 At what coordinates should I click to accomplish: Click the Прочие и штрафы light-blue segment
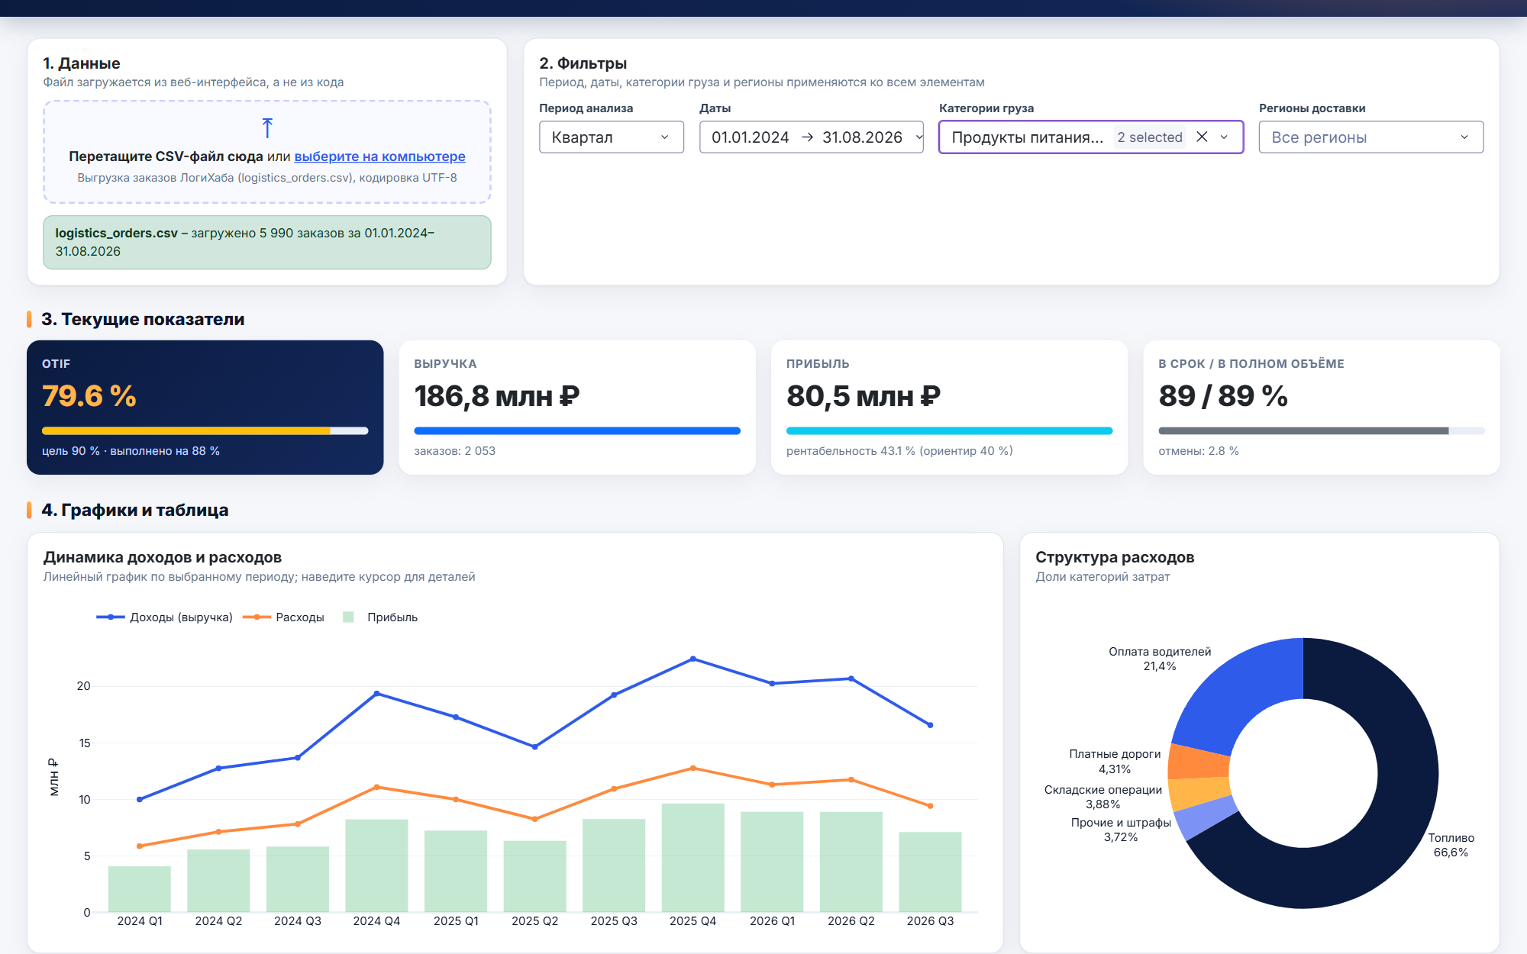pyautogui.click(x=1207, y=819)
